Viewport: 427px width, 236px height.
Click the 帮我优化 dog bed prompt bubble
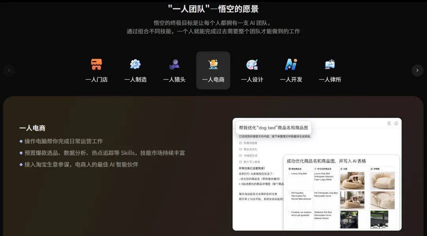274,128
